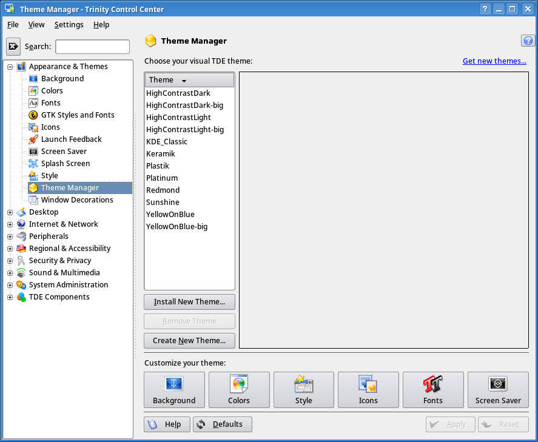Click the Regional & Accessibility flag icon

point(21,248)
